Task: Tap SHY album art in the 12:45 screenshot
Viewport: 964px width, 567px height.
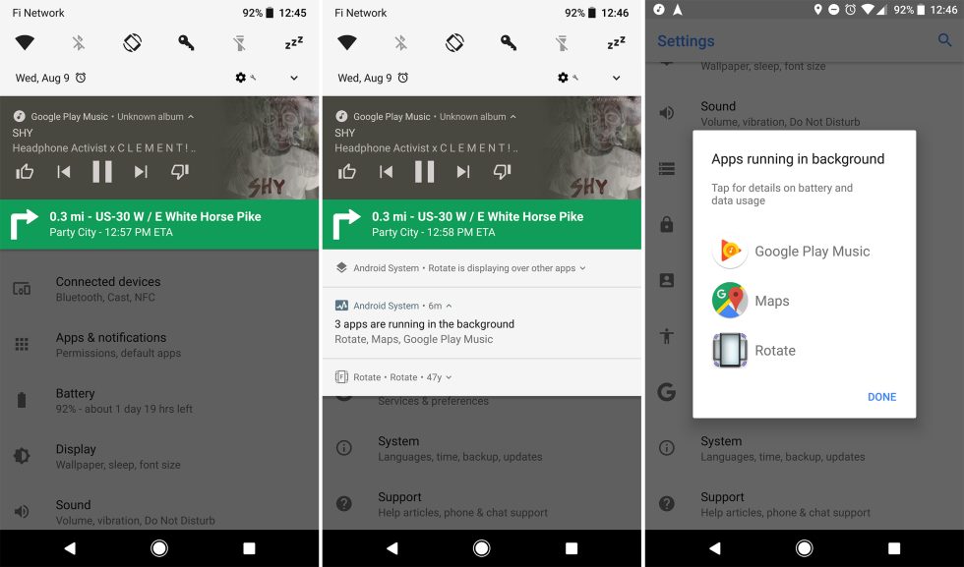Action: pyautogui.click(x=271, y=147)
